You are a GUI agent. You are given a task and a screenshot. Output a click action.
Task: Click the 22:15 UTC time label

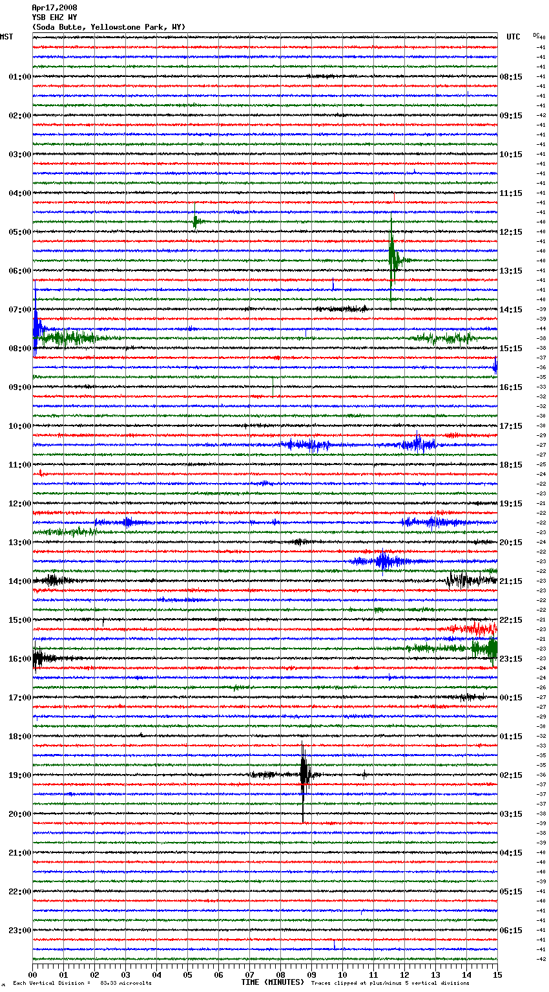point(511,620)
